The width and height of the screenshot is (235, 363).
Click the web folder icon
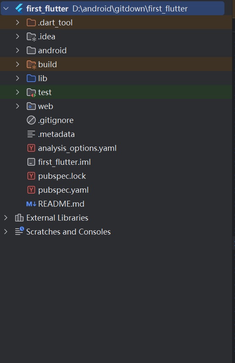click(31, 106)
